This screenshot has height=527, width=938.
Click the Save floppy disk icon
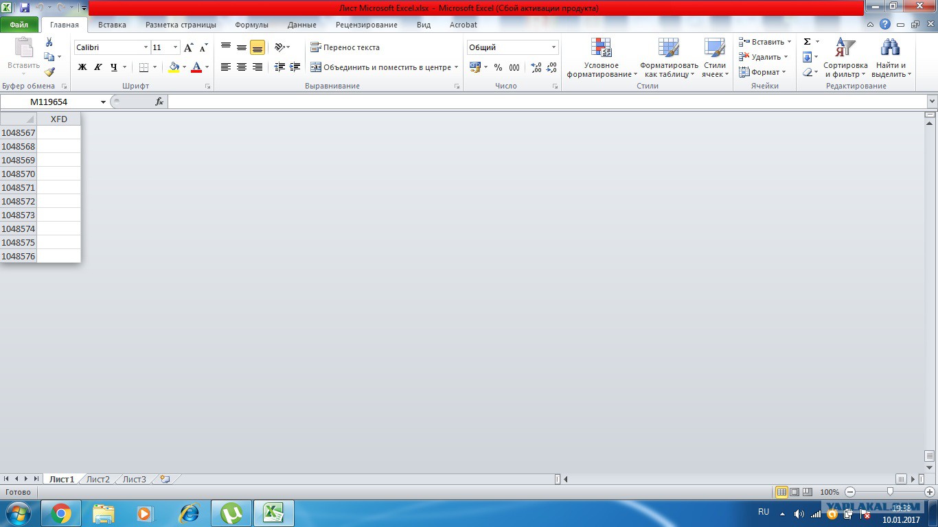(x=25, y=8)
